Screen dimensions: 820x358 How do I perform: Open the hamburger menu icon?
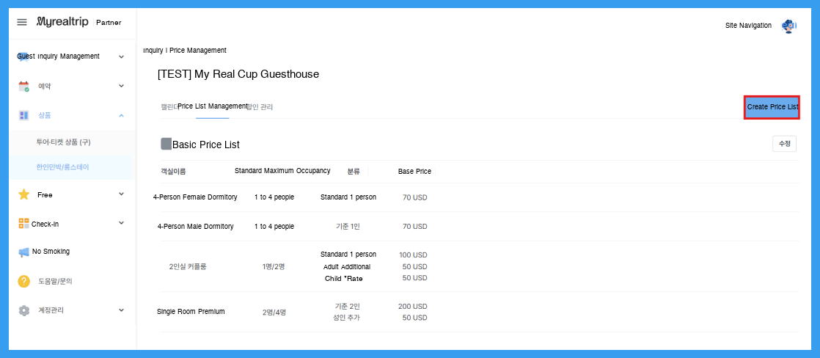click(x=21, y=22)
